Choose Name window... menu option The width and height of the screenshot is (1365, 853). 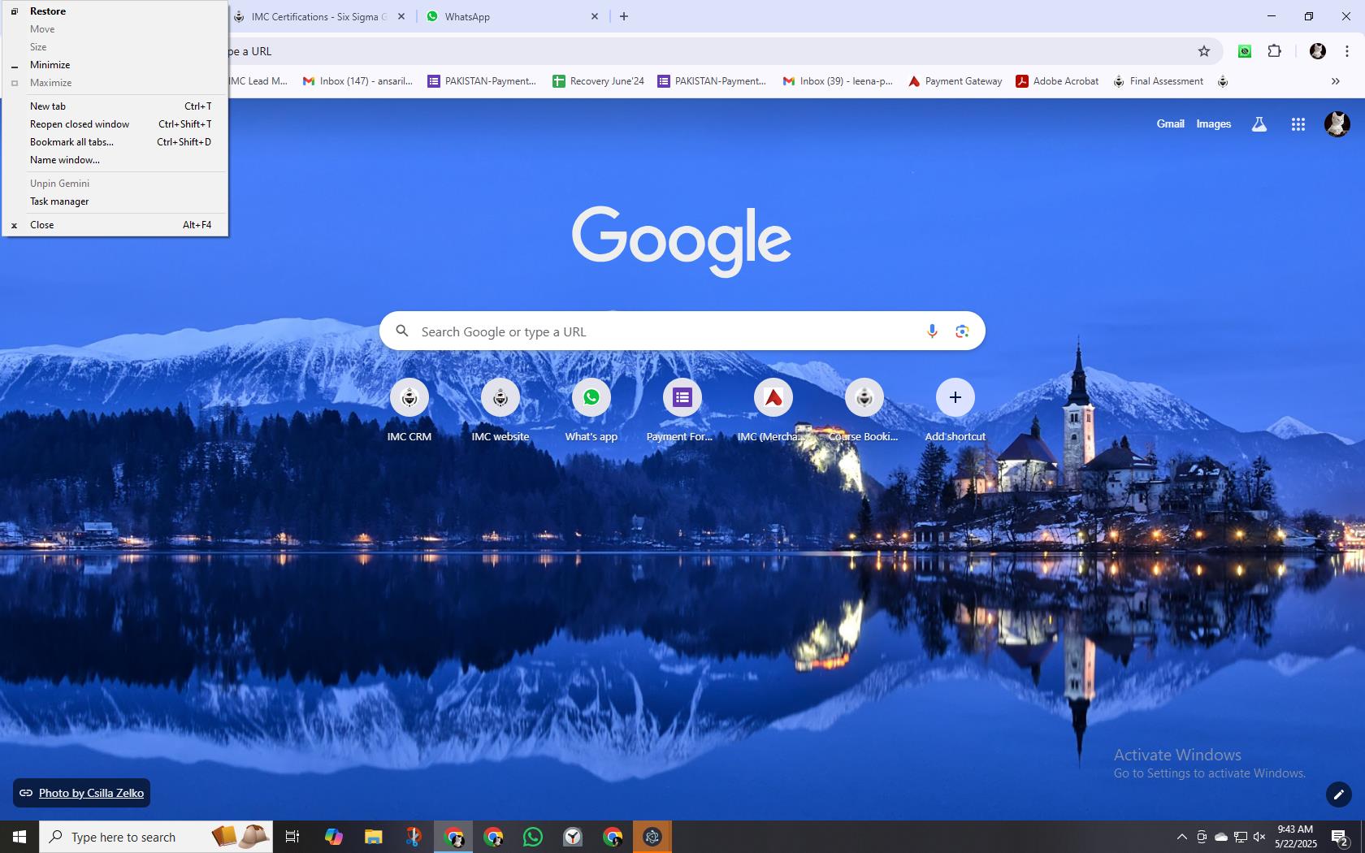point(115,160)
